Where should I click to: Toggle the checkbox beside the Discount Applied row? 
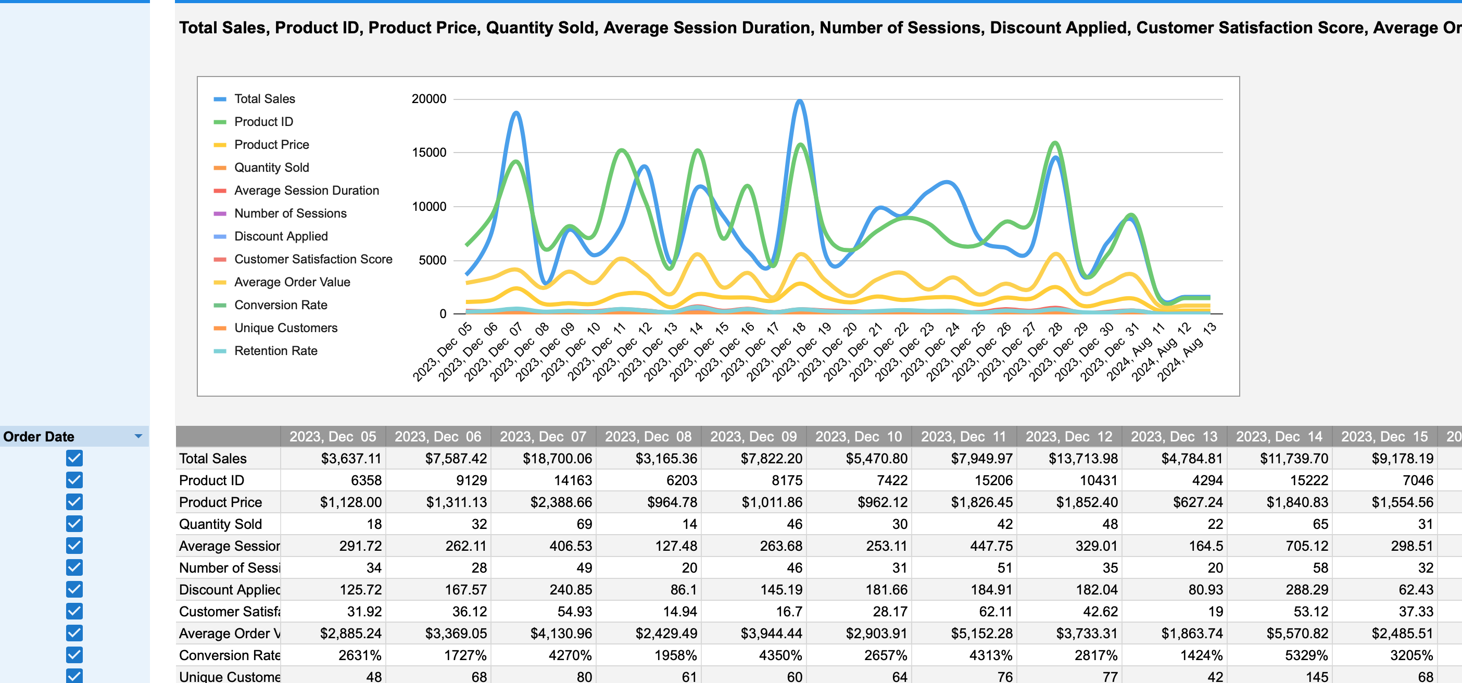(x=74, y=589)
